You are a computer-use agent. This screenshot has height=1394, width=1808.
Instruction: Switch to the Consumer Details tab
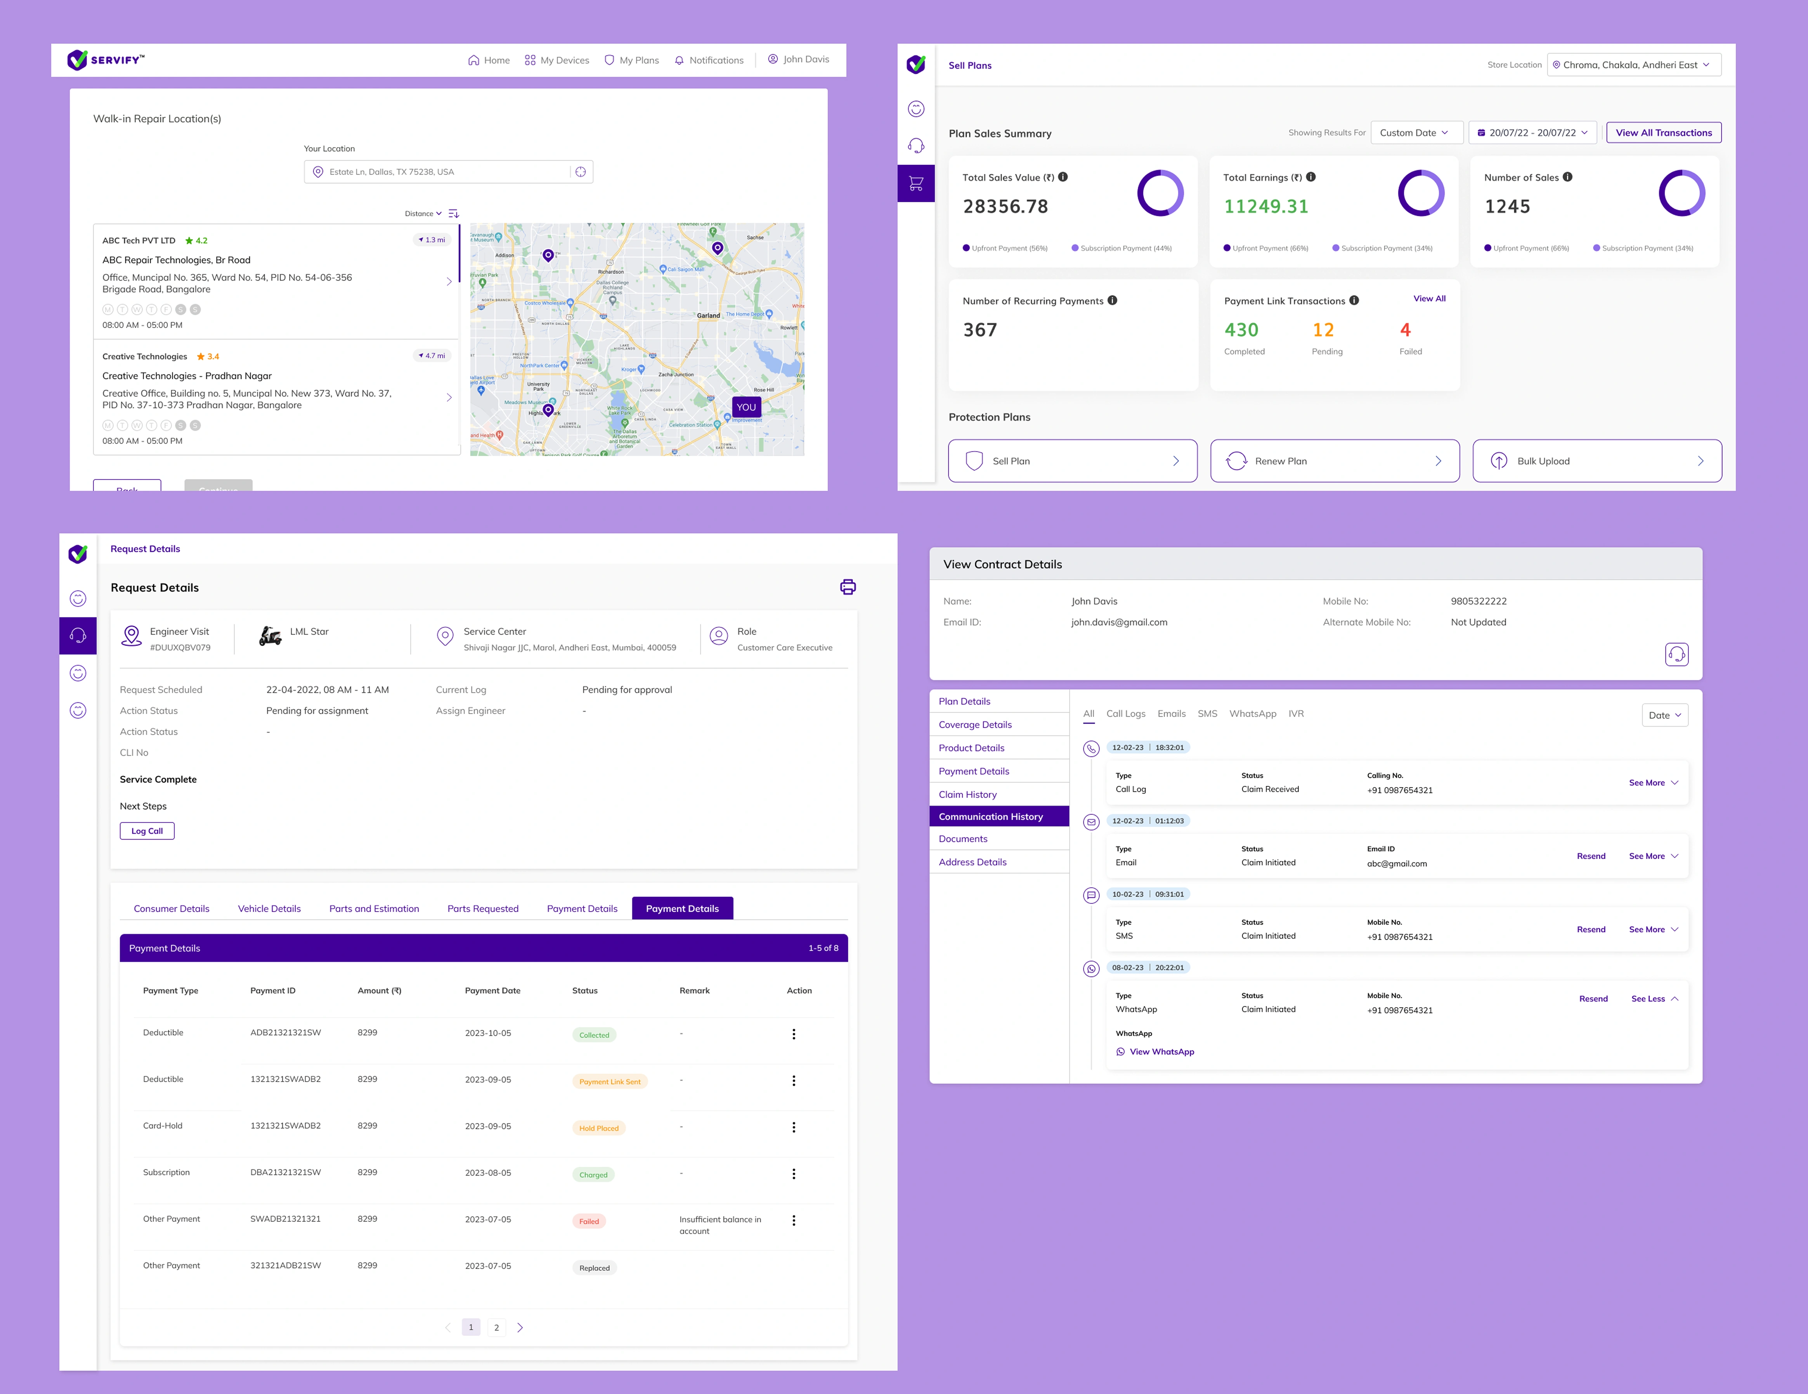[172, 909]
